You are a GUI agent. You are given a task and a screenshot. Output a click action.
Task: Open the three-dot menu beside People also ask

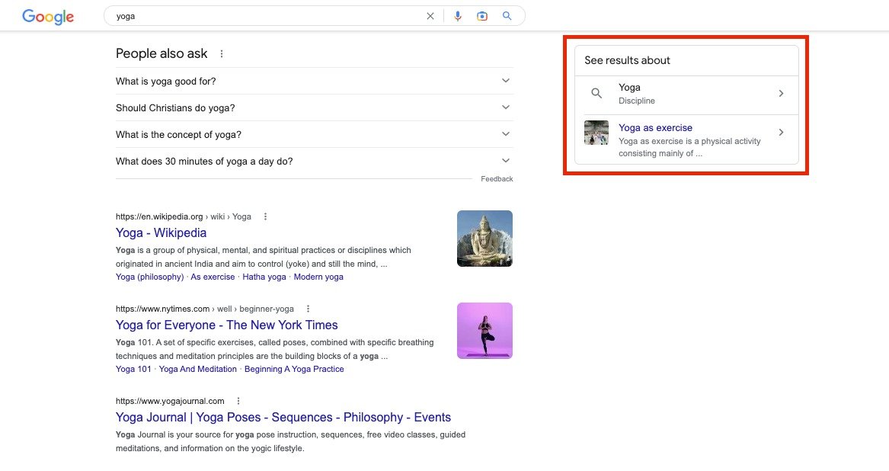coord(221,53)
